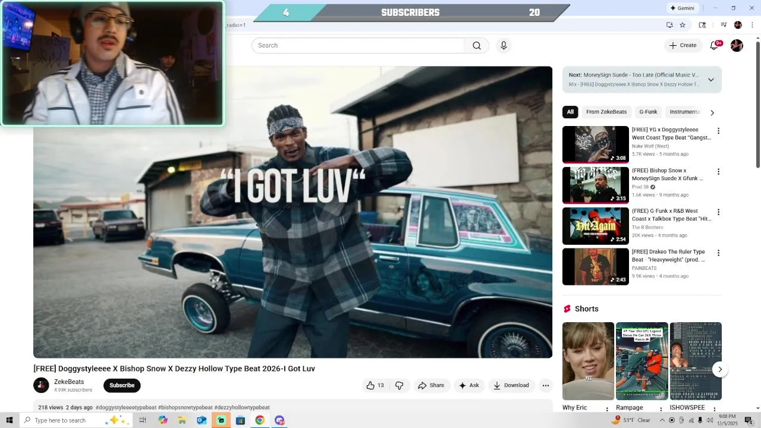Open Chrome three-dot menu
The height and width of the screenshot is (428, 761).
click(752, 25)
